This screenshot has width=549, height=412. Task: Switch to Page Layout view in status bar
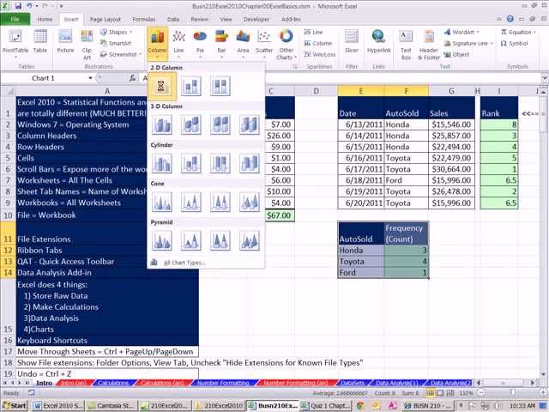click(440, 393)
